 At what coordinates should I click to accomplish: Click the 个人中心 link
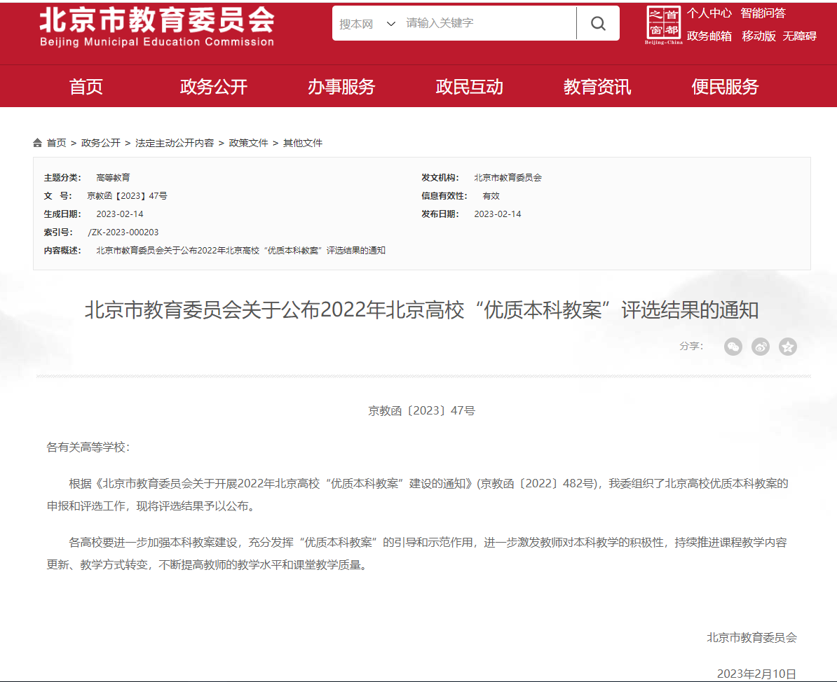(709, 13)
